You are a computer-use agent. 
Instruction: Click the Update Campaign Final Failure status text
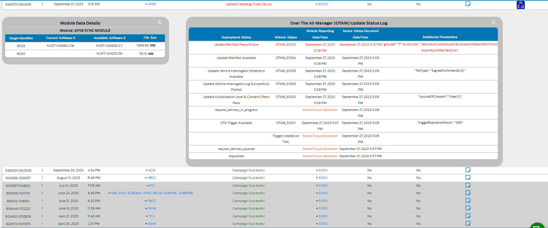click(x=248, y=4)
